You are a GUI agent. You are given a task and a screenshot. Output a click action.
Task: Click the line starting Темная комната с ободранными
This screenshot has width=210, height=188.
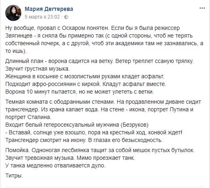click(103, 102)
